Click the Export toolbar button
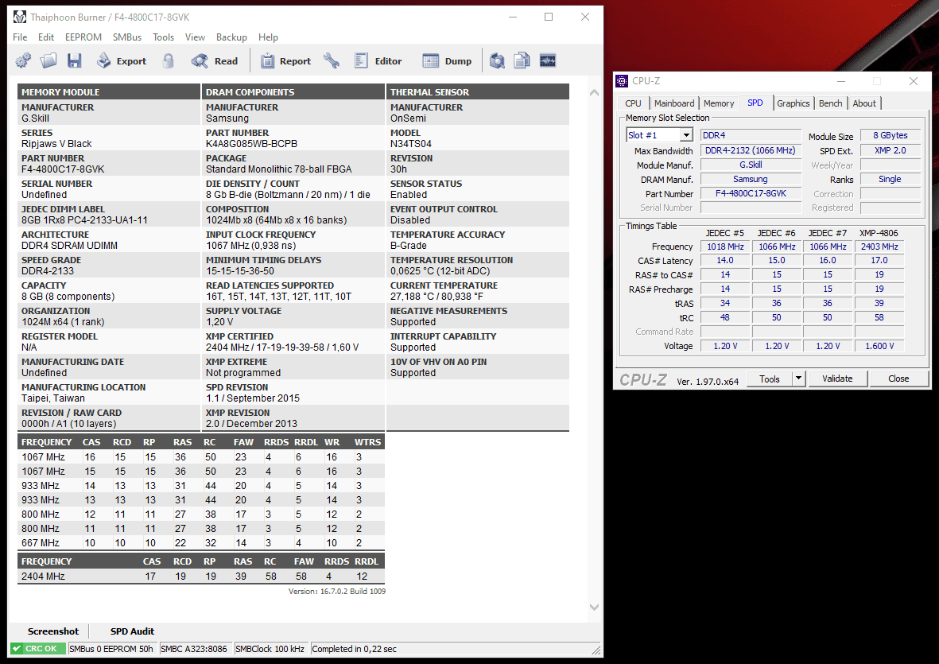 (122, 60)
